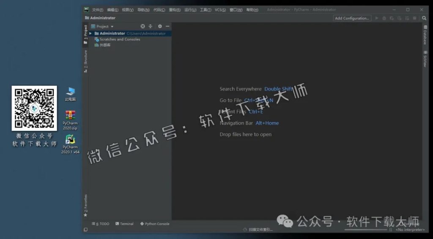Open the 运行(U) menu

[x=190, y=10]
